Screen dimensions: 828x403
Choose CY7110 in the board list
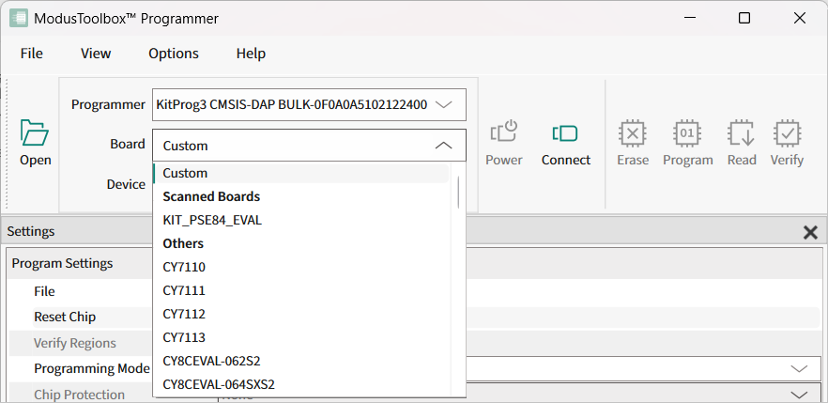click(x=184, y=267)
